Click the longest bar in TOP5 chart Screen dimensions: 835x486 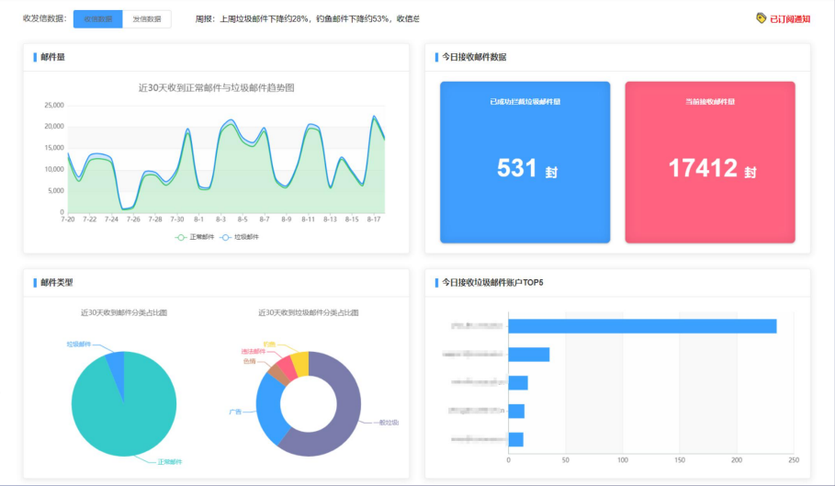pyautogui.click(x=642, y=326)
